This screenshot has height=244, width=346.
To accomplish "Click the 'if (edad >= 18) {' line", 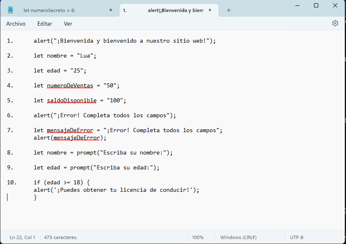I will tap(61, 183).
